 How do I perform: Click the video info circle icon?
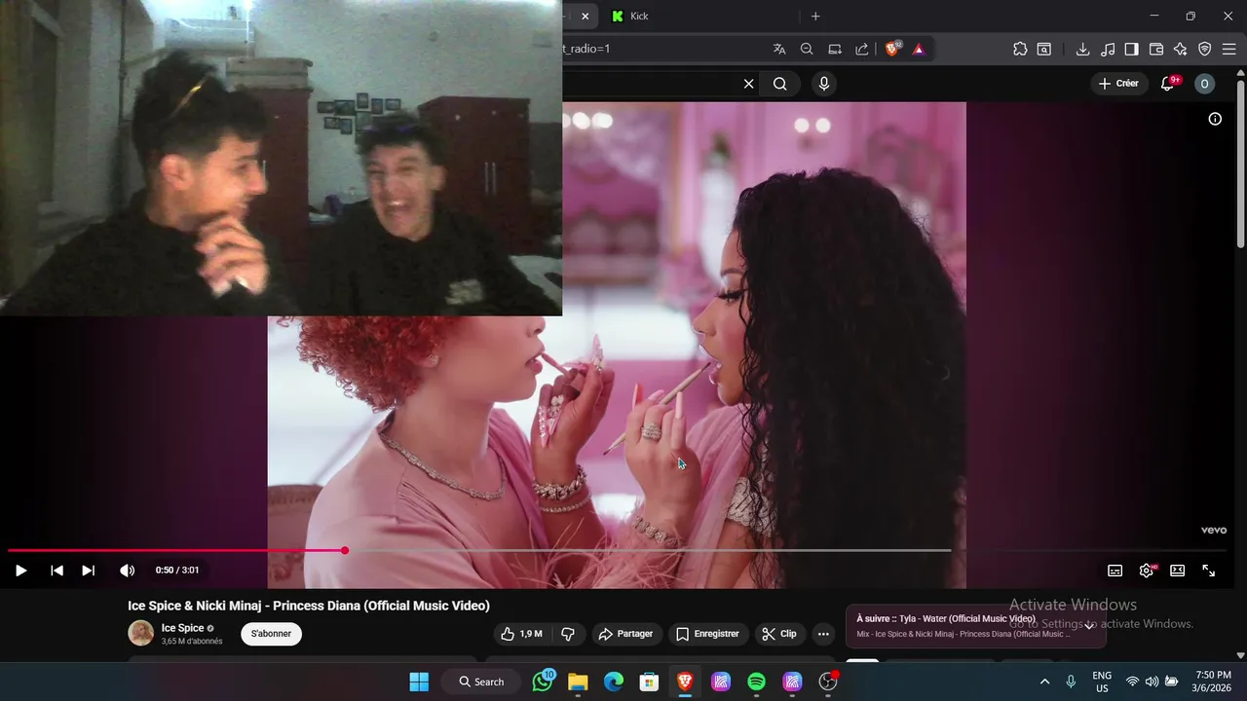[x=1215, y=119]
